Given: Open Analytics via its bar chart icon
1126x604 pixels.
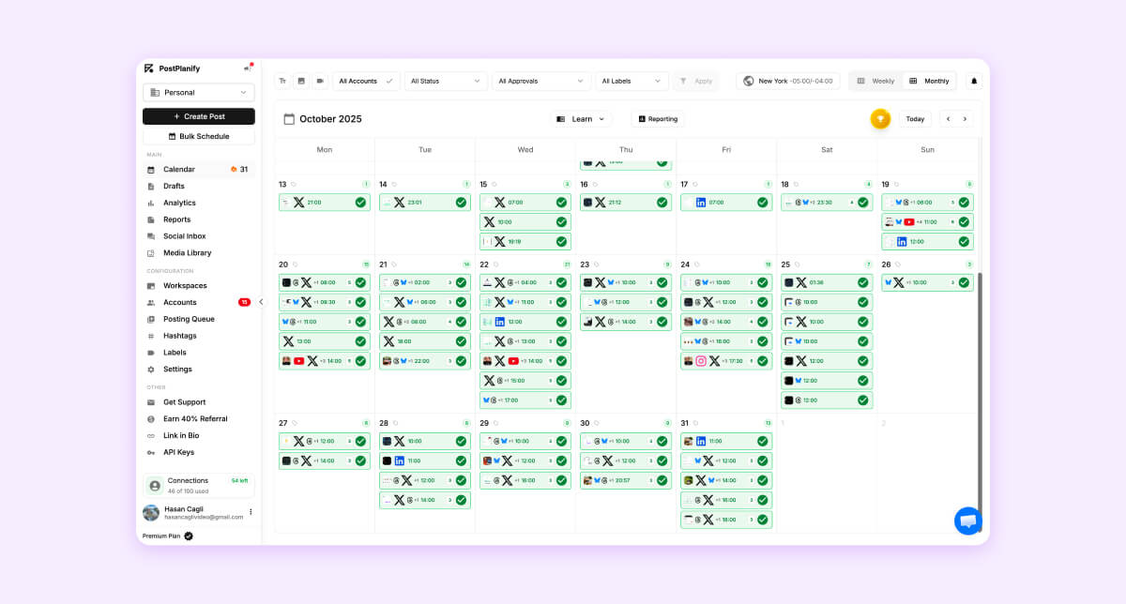Looking at the screenshot, I should click(x=151, y=203).
